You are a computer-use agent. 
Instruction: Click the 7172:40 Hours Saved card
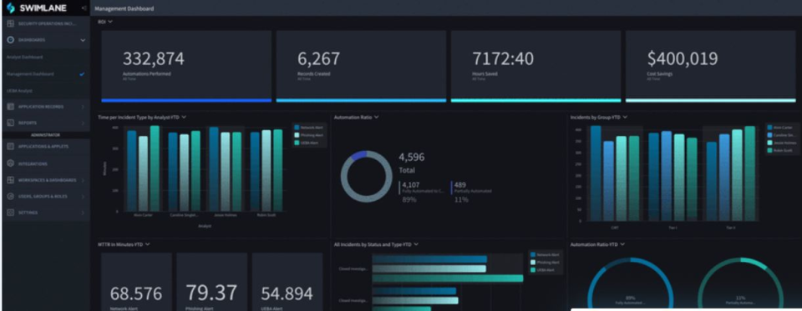coord(536,67)
